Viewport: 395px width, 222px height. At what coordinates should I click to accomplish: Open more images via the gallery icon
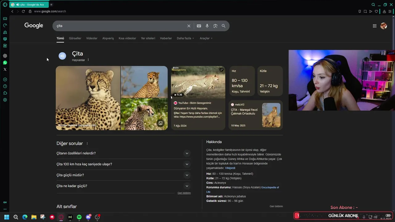point(160,123)
